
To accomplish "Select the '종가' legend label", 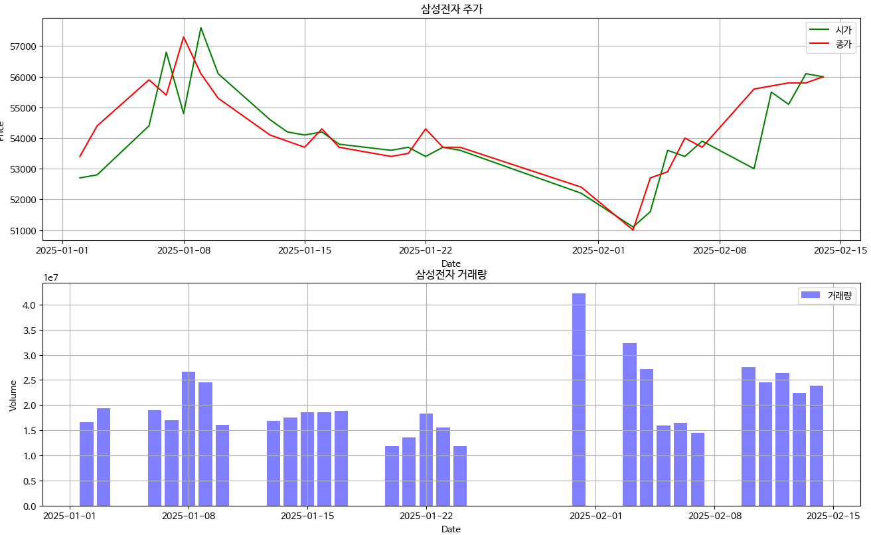I will click(x=843, y=44).
